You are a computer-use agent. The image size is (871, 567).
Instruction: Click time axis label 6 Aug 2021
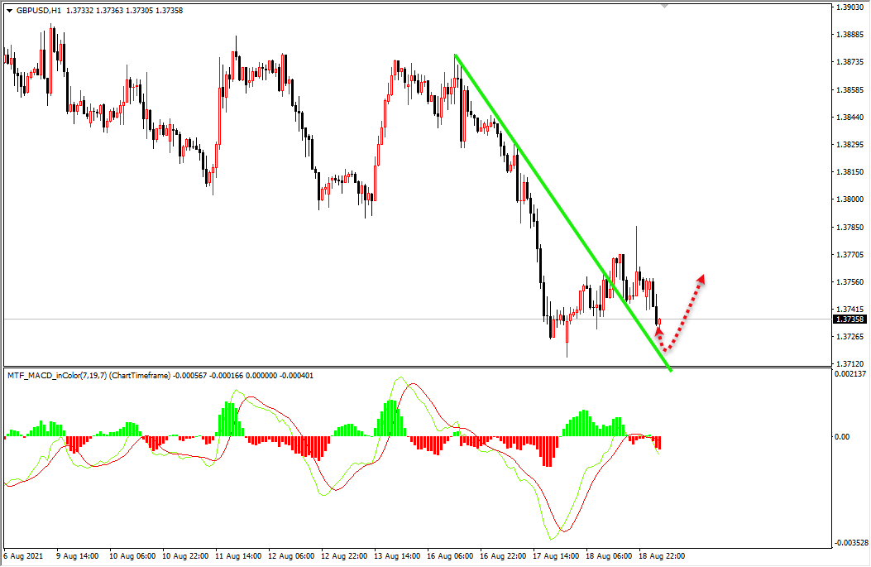[23, 556]
